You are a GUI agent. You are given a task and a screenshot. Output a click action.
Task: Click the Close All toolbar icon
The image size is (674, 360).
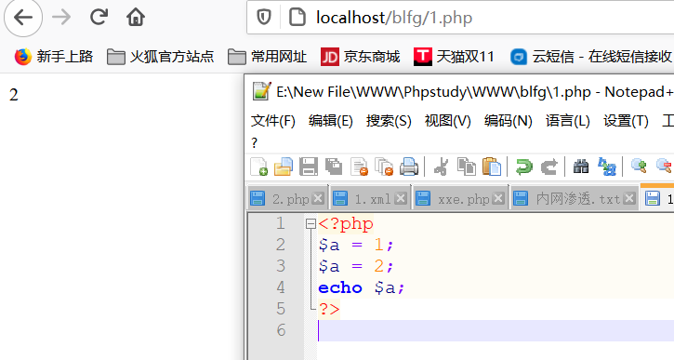pyautogui.click(x=384, y=167)
